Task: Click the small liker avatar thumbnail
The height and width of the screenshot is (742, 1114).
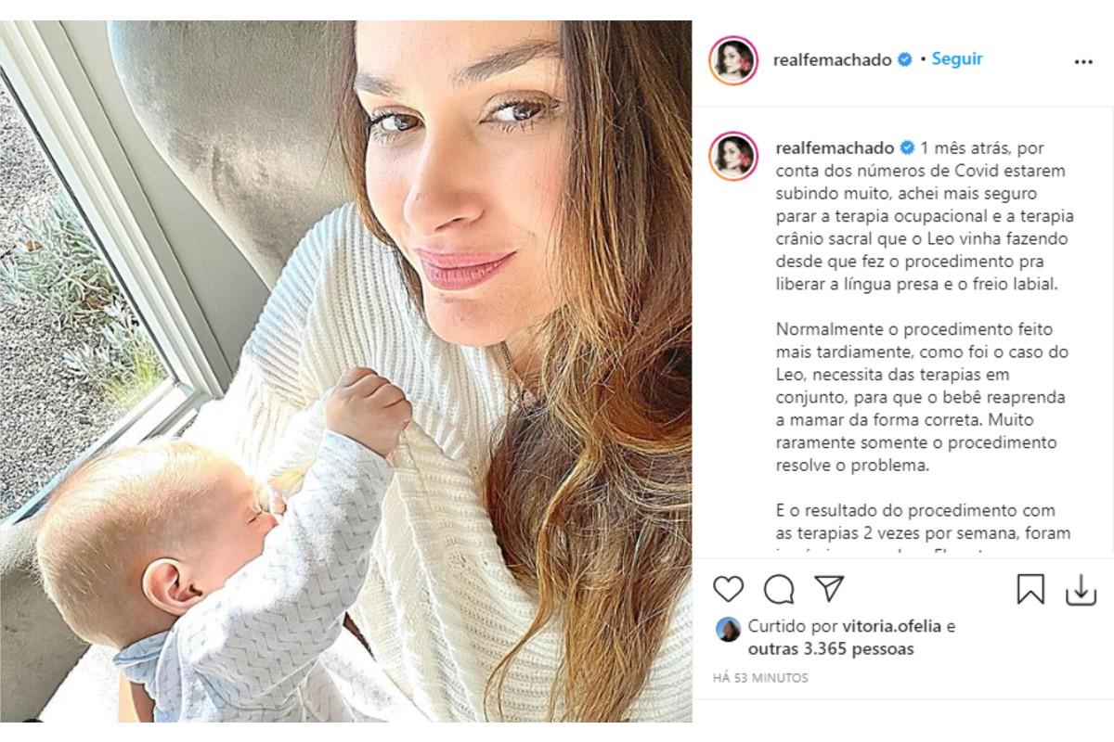Action: (x=728, y=629)
